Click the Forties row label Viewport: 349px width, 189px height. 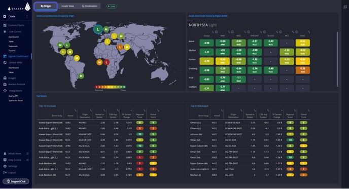pos(192,60)
